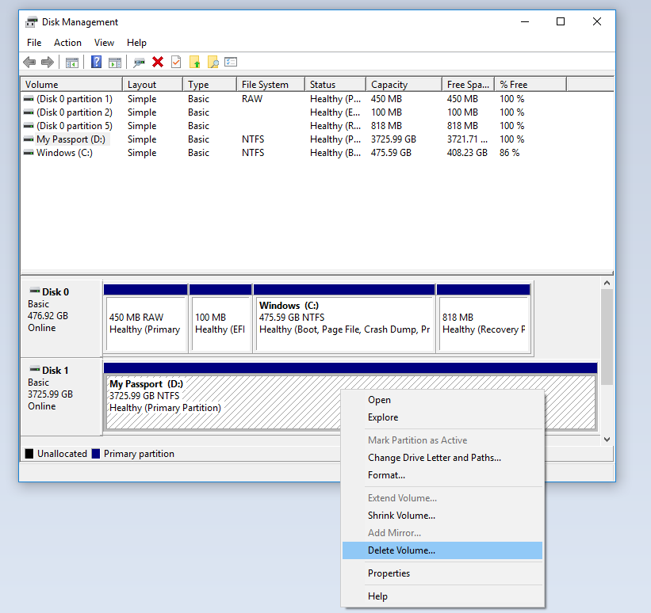This screenshot has height=613, width=651.
Task: Select the Disk 0 header panel
Action: pyautogui.click(x=61, y=318)
